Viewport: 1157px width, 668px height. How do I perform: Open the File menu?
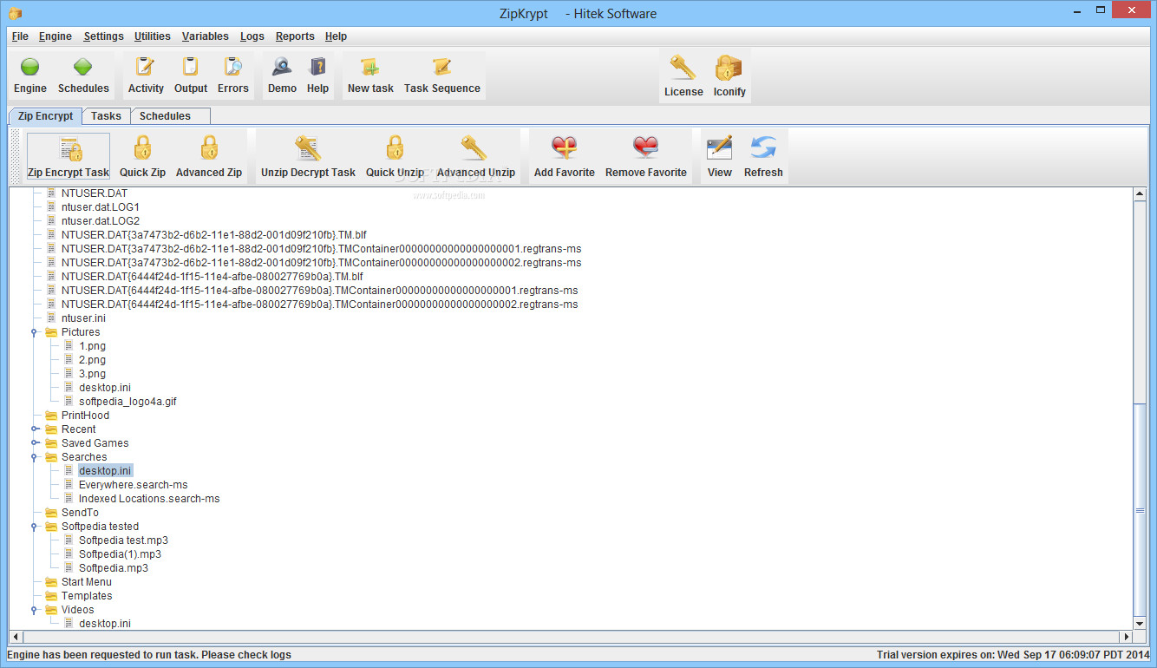20,36
